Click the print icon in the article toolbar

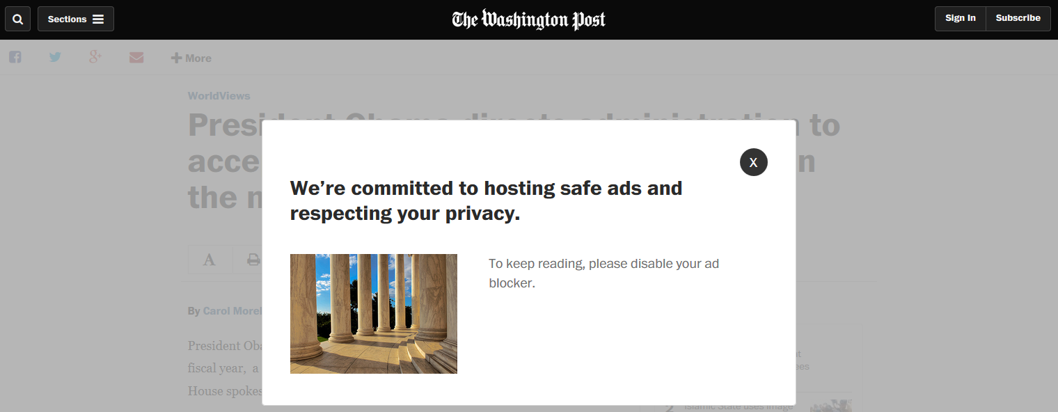click(253, 260)
